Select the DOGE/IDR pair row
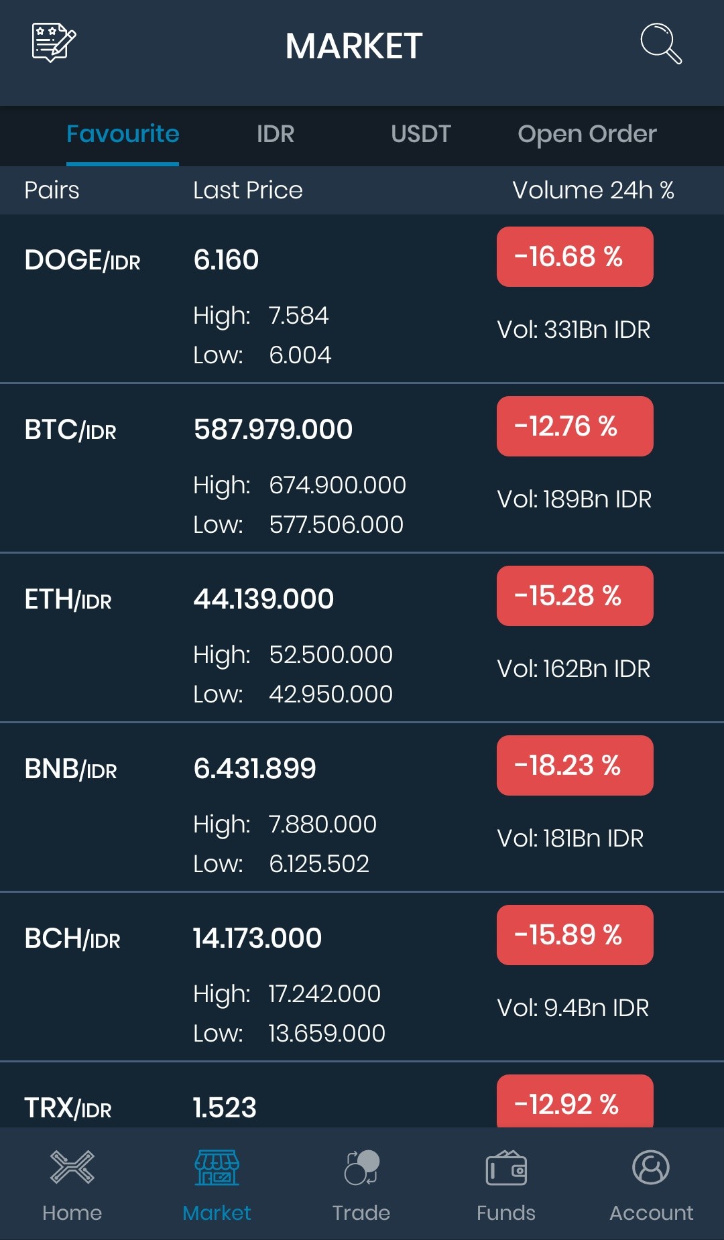 pos(362,299)
